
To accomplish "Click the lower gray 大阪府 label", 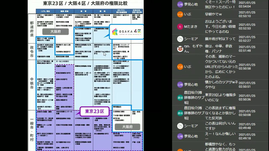I will point(127,127).
